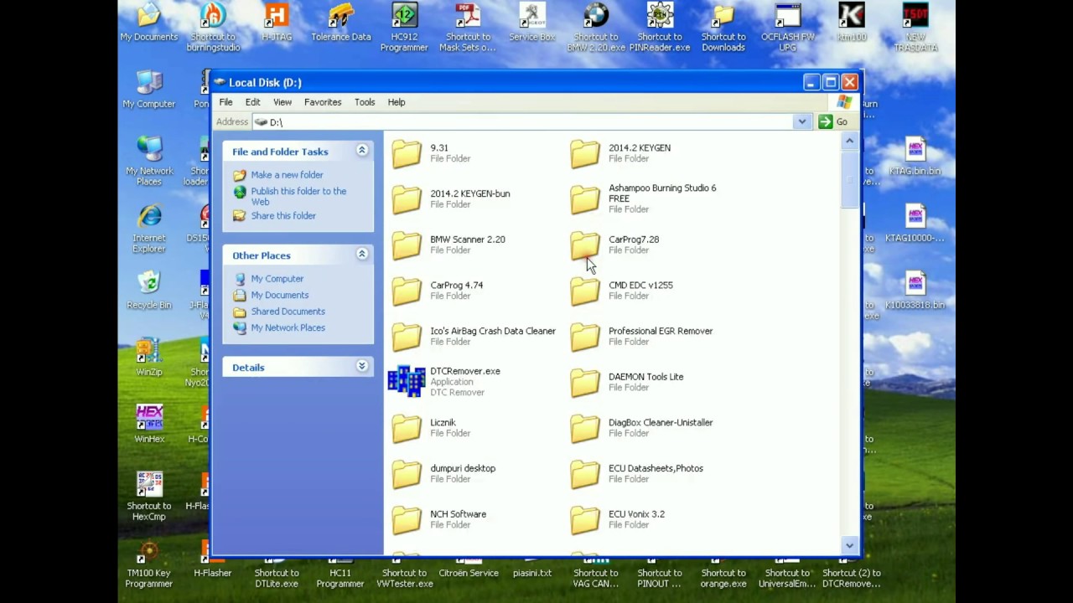The width and height of the screenshot is (1073, 603).
Task: Click Share this folder link
Action: point(283,216)
